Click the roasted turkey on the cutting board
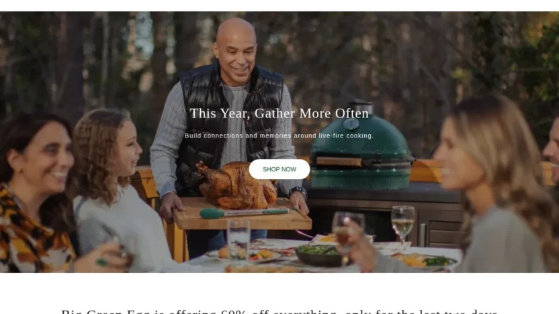This screenshot has height=314, width=559. click(x=236, y=186)
